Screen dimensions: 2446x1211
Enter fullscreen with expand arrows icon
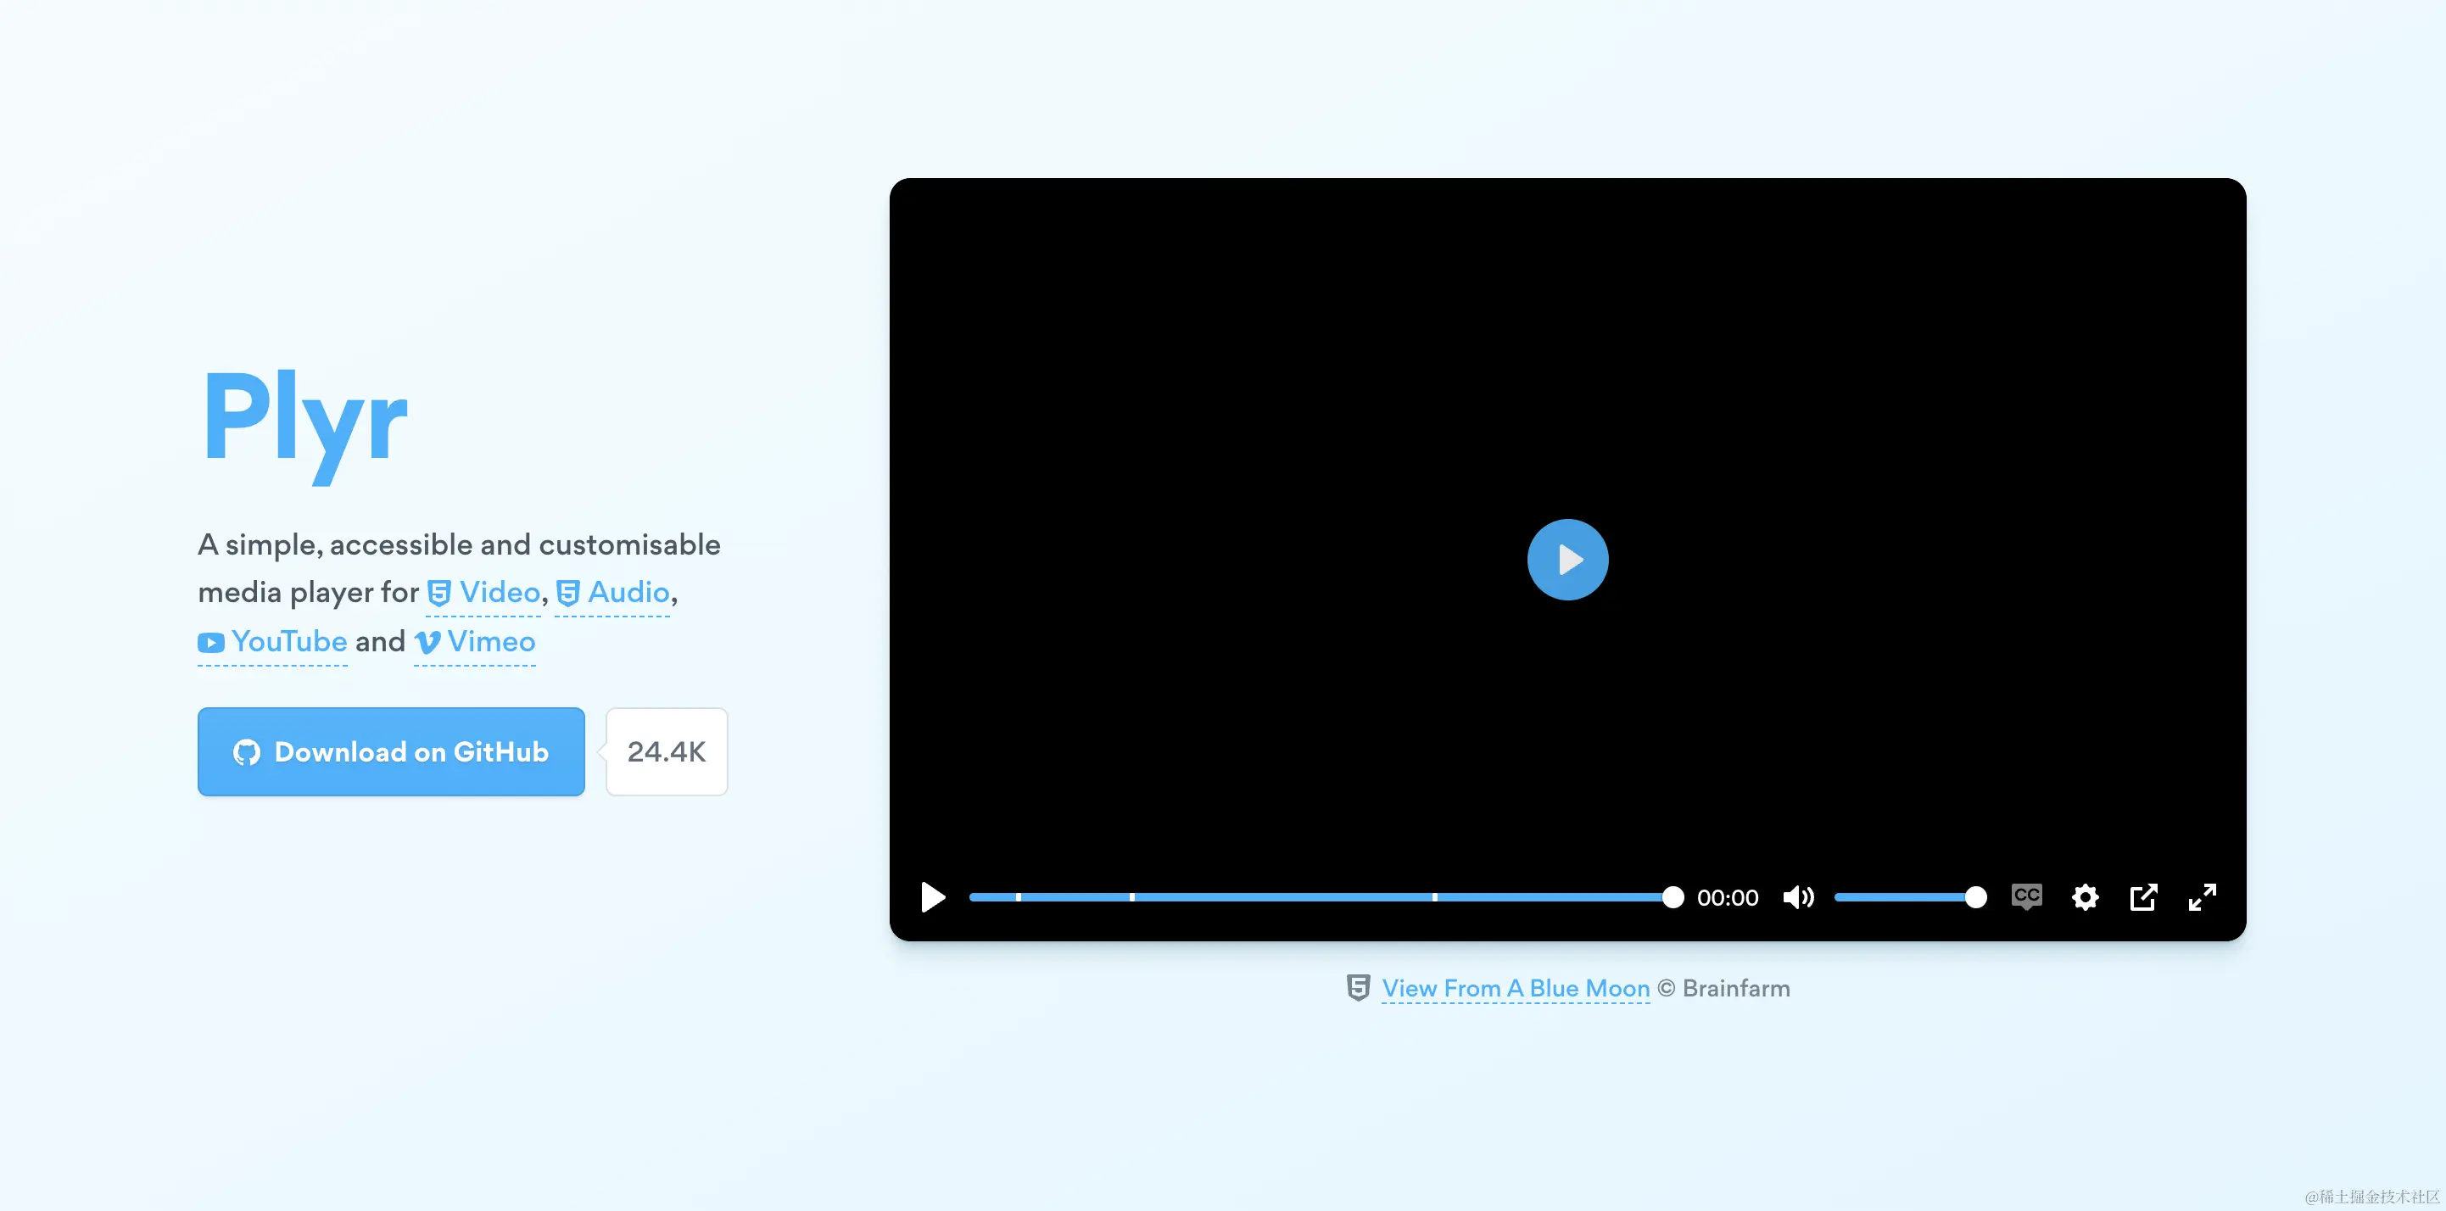pyautogui.click(x=2202, y=897)
